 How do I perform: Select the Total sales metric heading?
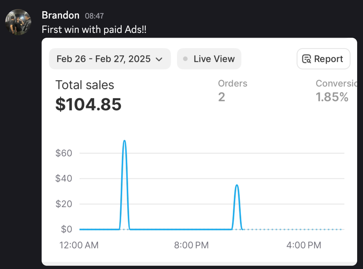(x=85, y=85)
